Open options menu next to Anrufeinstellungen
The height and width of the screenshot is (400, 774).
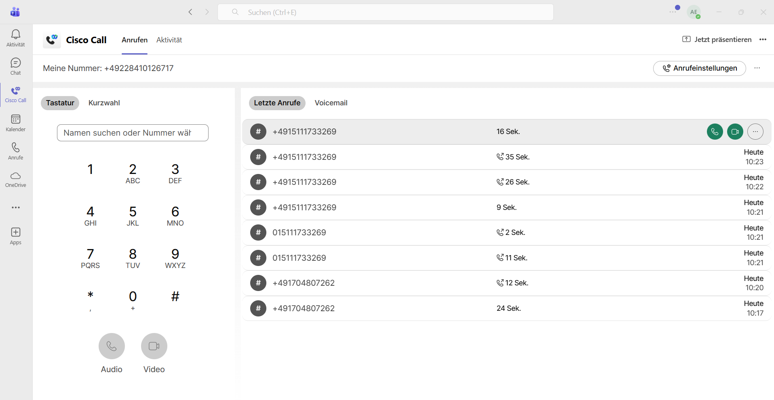[757, 68]
